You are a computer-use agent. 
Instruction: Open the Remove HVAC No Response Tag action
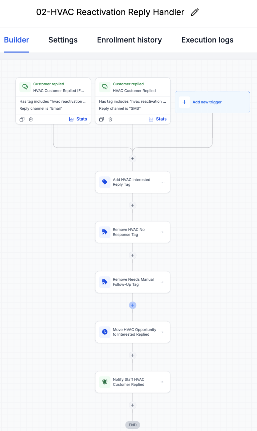(x=133, y=232)
